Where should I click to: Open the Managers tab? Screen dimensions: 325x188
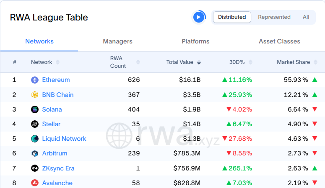(117, 41)
